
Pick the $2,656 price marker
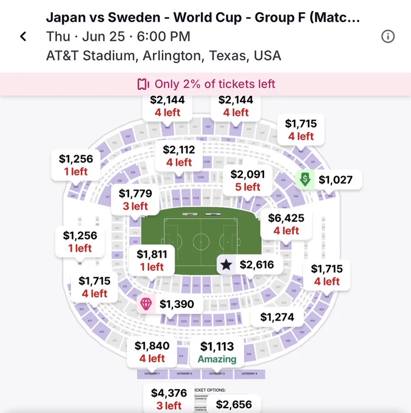pos(234,404)
